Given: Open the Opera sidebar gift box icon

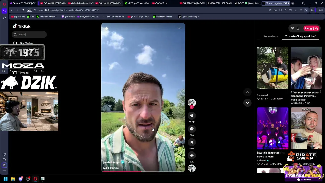Looking at the screenshot, I should (x=4, y=165).
